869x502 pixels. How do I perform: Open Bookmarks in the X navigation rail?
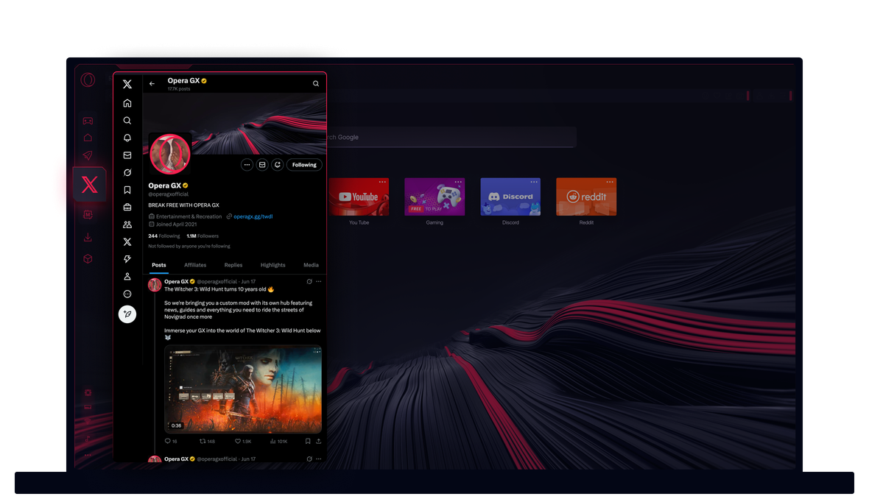127,189
